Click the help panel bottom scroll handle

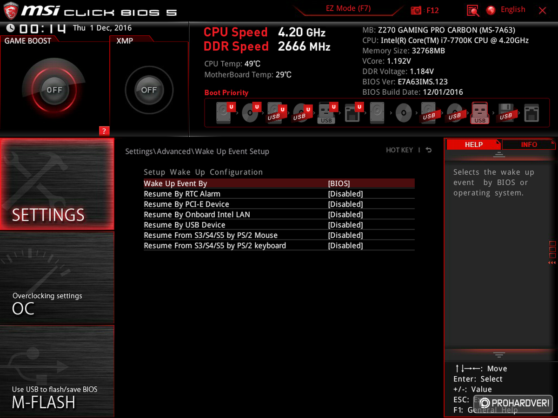[499, 355]
